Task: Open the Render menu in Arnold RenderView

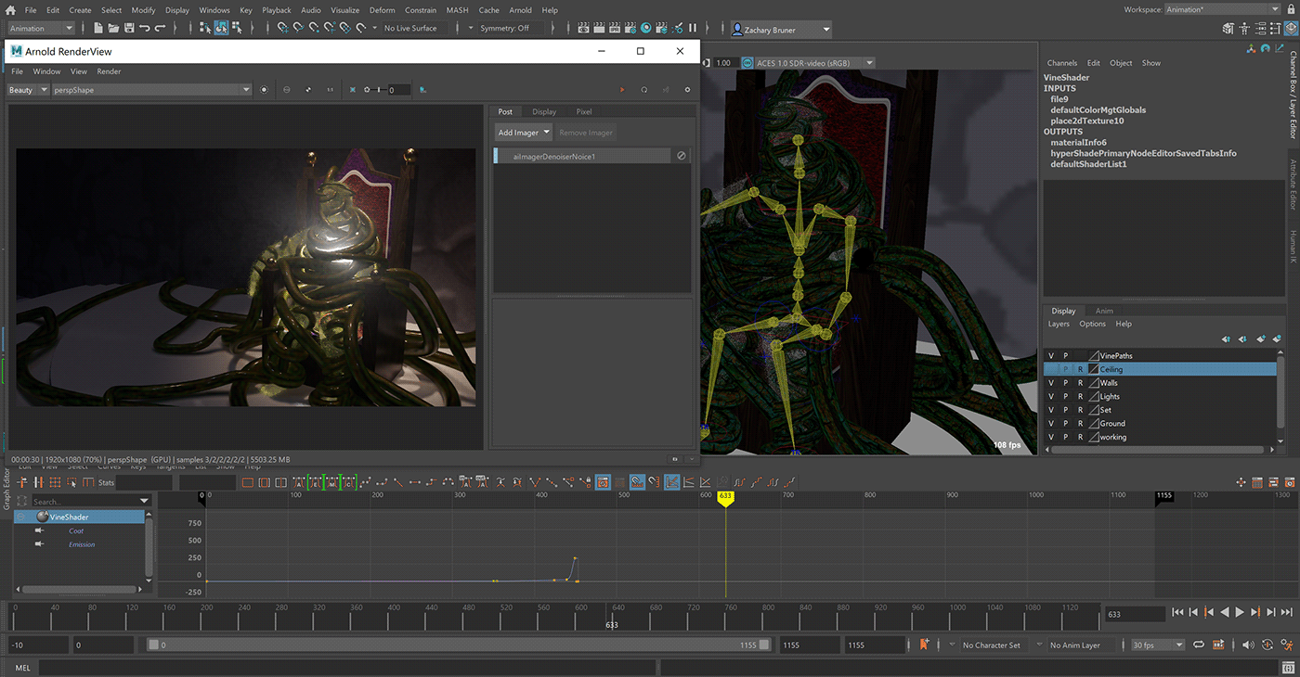Action: point(109,71)
